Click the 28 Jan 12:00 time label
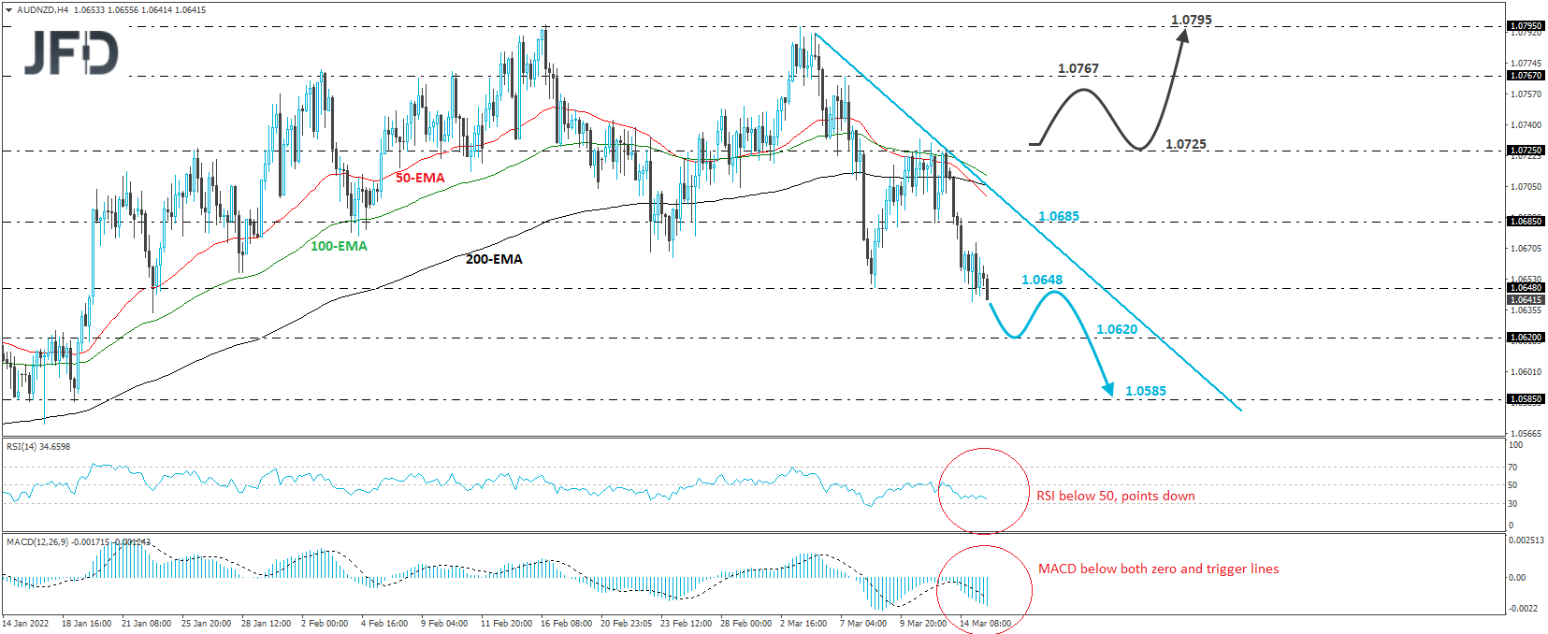Image resolution: width=1548 pixels, height=634 pixels. tap(267, 624)
